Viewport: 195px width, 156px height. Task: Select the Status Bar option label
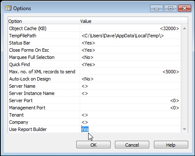coord(19,43)
